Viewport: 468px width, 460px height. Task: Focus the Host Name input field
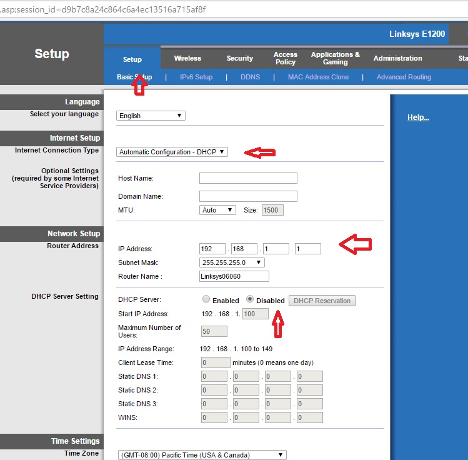pyautogui.click(x=248, y=178)
